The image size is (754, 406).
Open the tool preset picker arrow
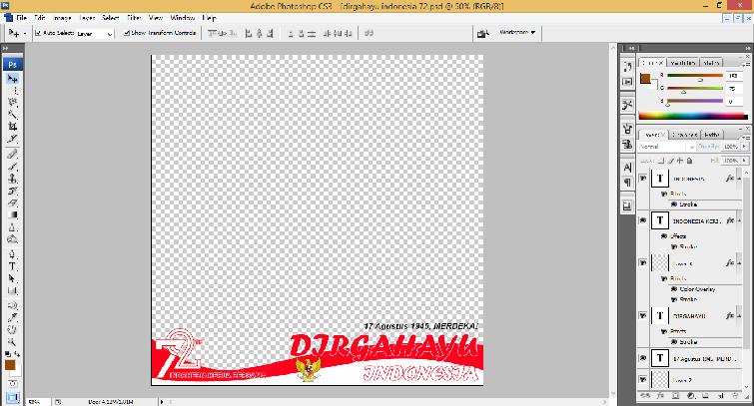(x=25, y=34)
